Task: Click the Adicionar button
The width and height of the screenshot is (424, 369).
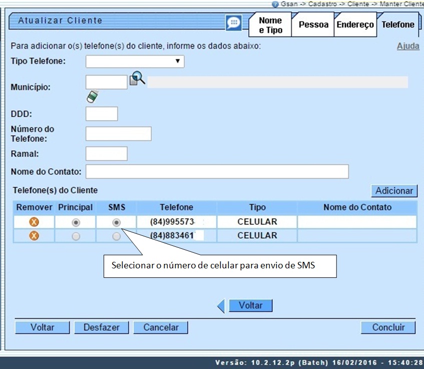Action: coord(394,191)
